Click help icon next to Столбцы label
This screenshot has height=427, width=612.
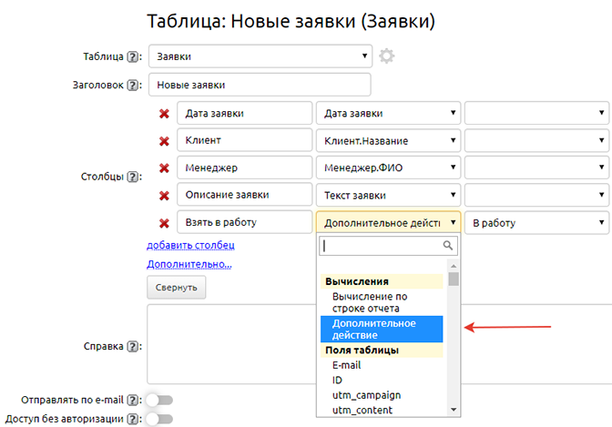coord(133,176)
